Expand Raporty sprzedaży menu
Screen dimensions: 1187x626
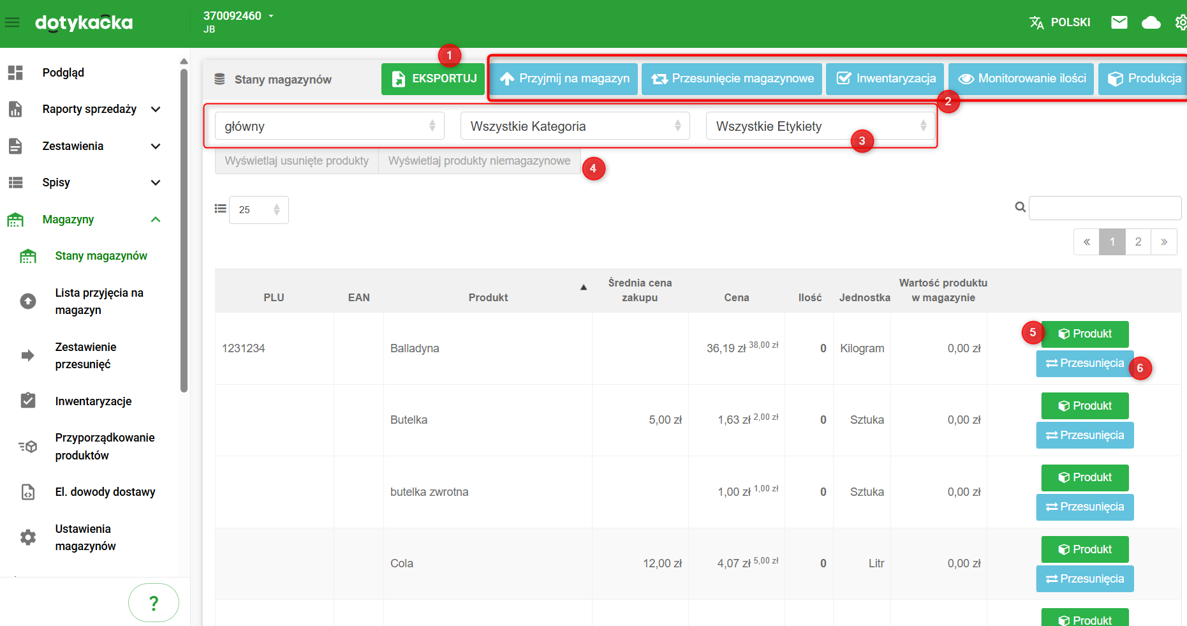(89, 109)
